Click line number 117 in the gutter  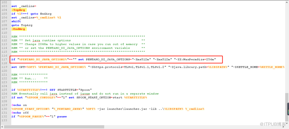point(4,59)
